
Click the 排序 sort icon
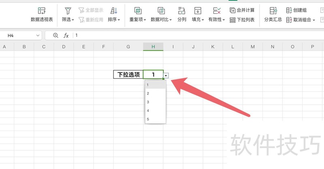click(x=114, y=11)
